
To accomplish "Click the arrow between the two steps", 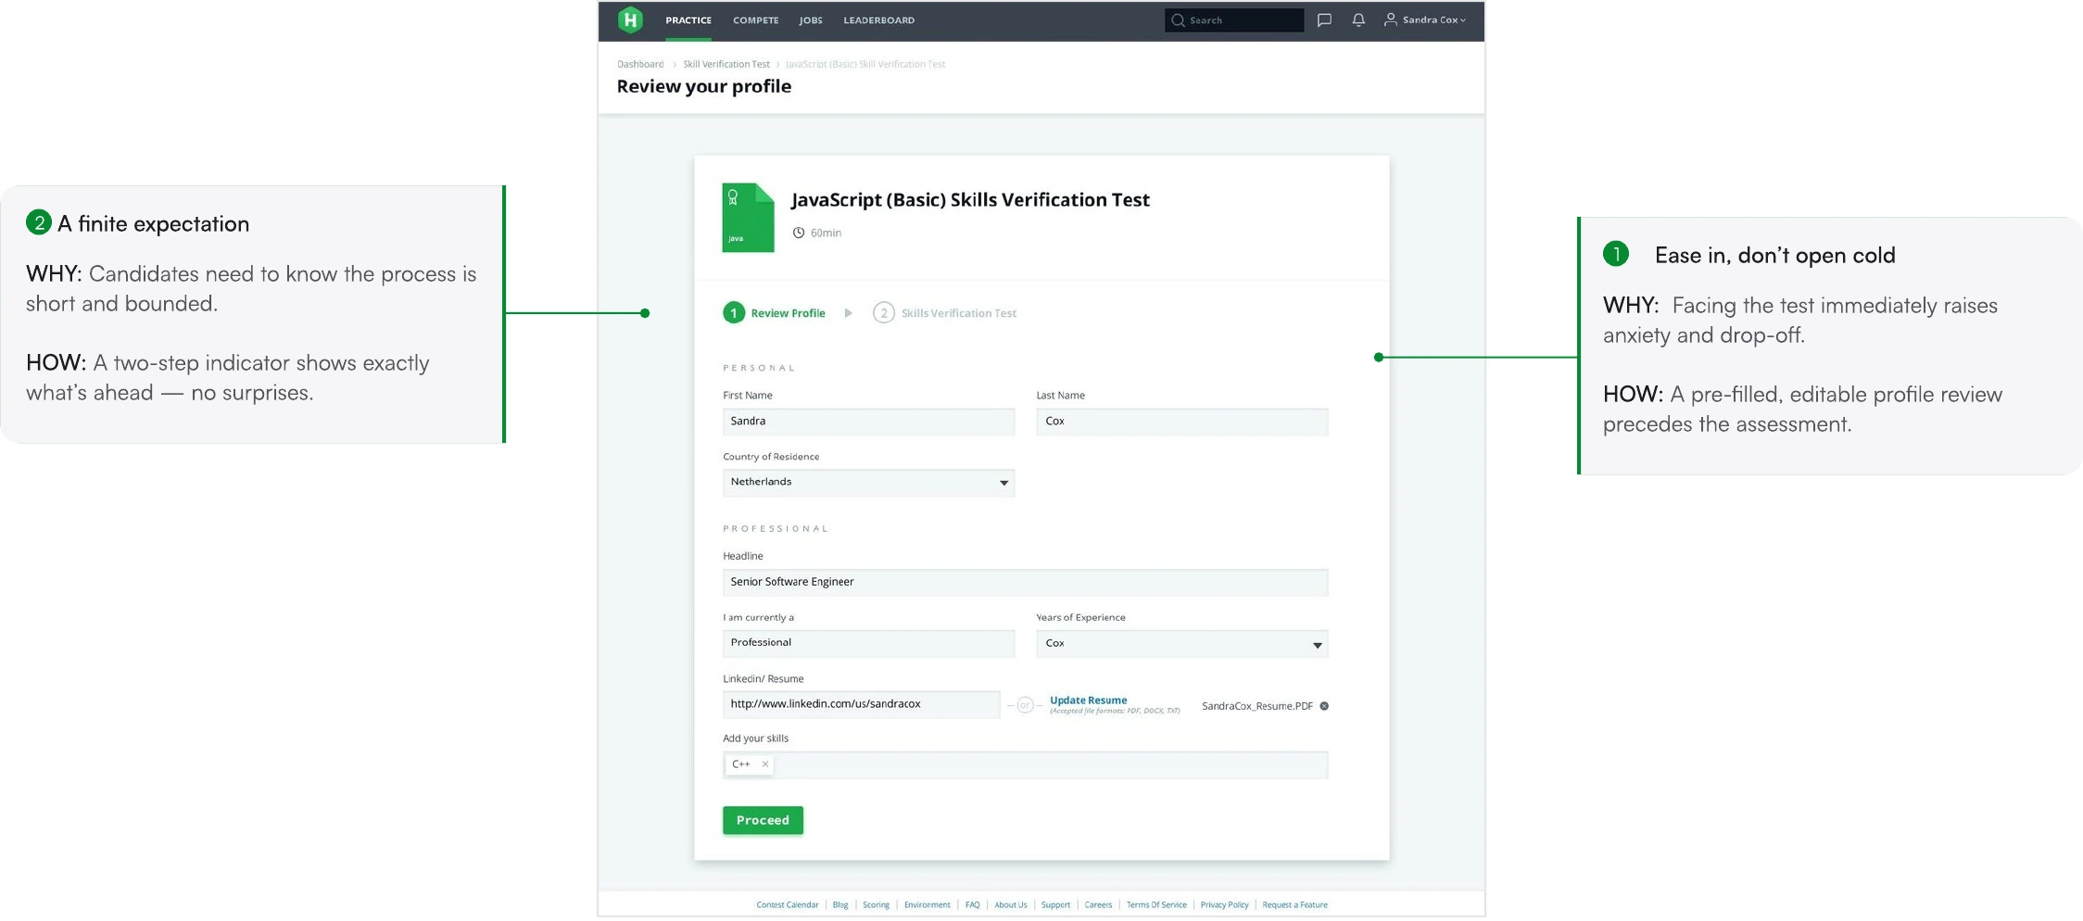I will pyautogui.click(x=848, y=313).
